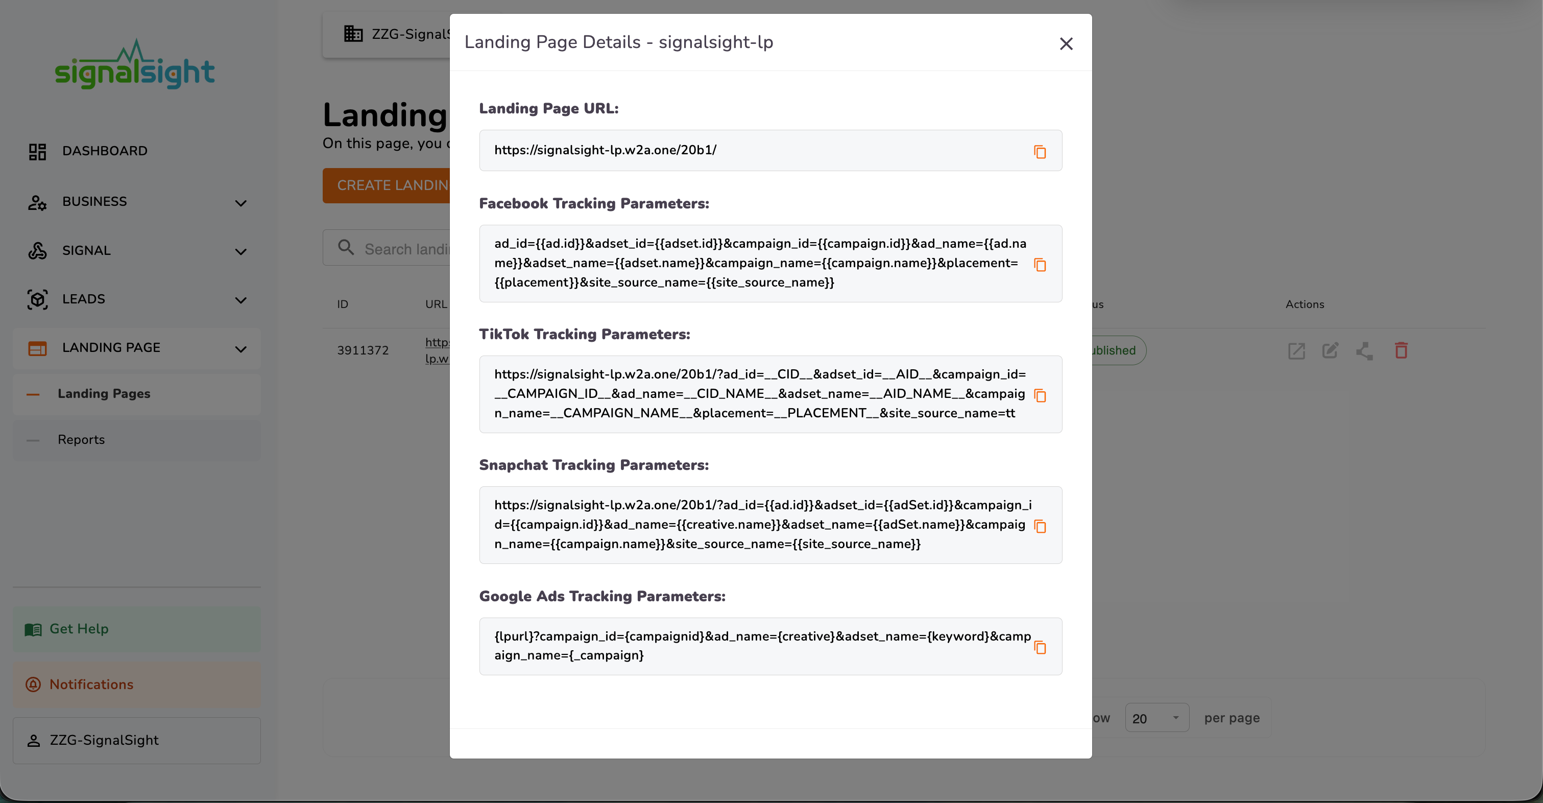The width and height of the screenshot is (1543, 803).
Task: Click the Published status badge
Action: [x=1118, y=350]
